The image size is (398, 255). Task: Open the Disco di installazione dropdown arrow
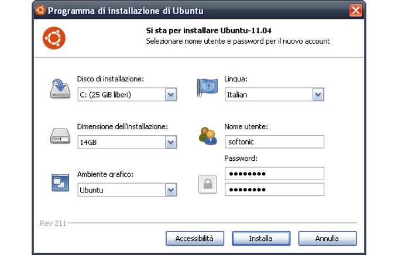coord(171,95)
